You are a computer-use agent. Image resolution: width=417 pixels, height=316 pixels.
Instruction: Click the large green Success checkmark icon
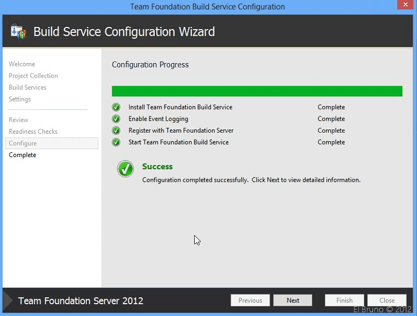click(125, 169)
